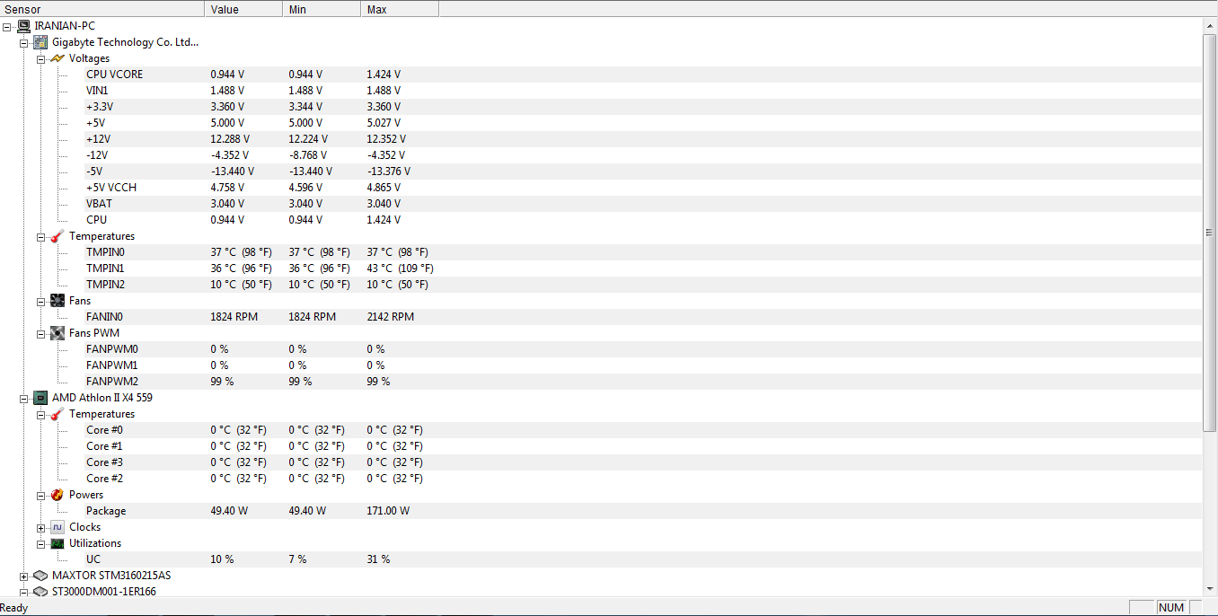Select the CPU VCORE voltage row

coord(643,75)
